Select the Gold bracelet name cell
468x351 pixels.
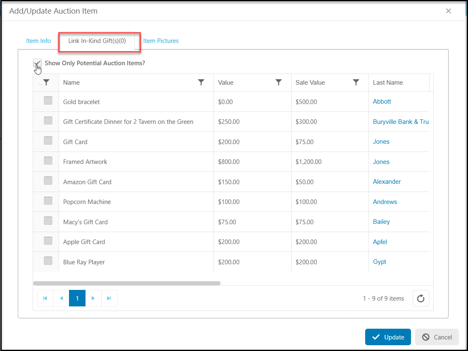pos(136,102)
